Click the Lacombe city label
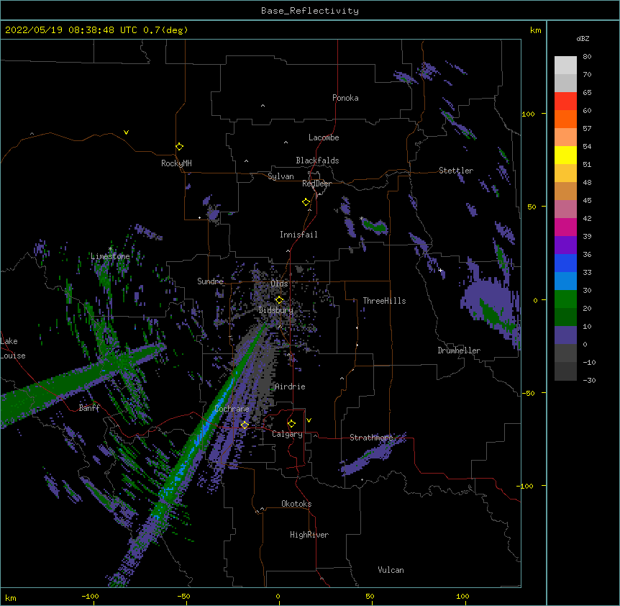 324,137
